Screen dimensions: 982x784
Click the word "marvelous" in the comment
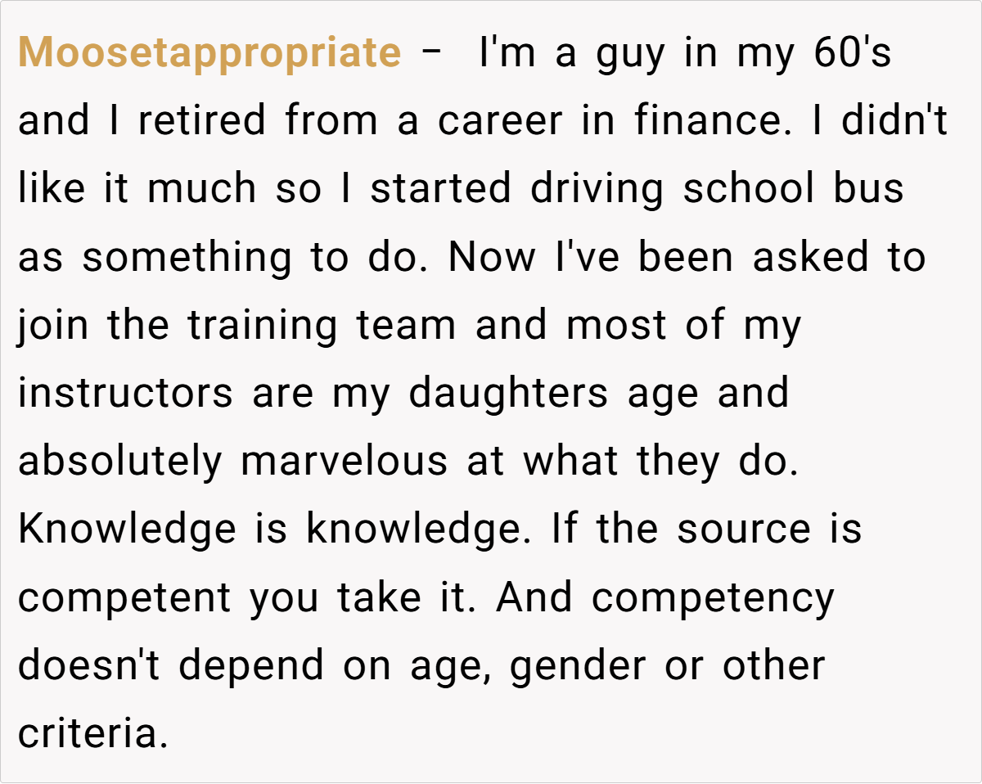pos(345,461)
